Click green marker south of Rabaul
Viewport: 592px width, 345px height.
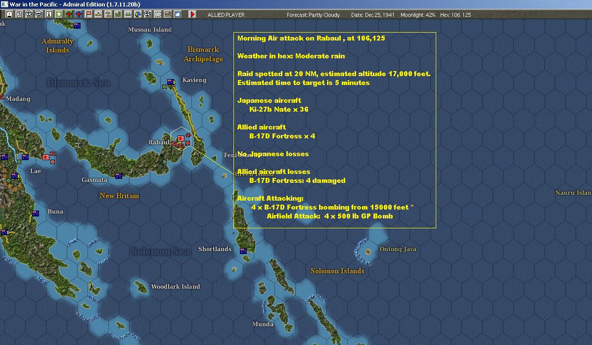click(x=164, y=162)
